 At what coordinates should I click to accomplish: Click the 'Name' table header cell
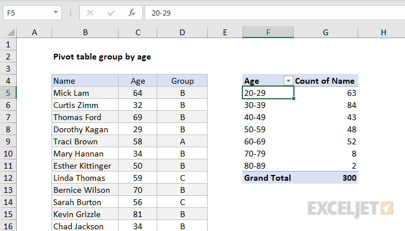coord(85,81)
